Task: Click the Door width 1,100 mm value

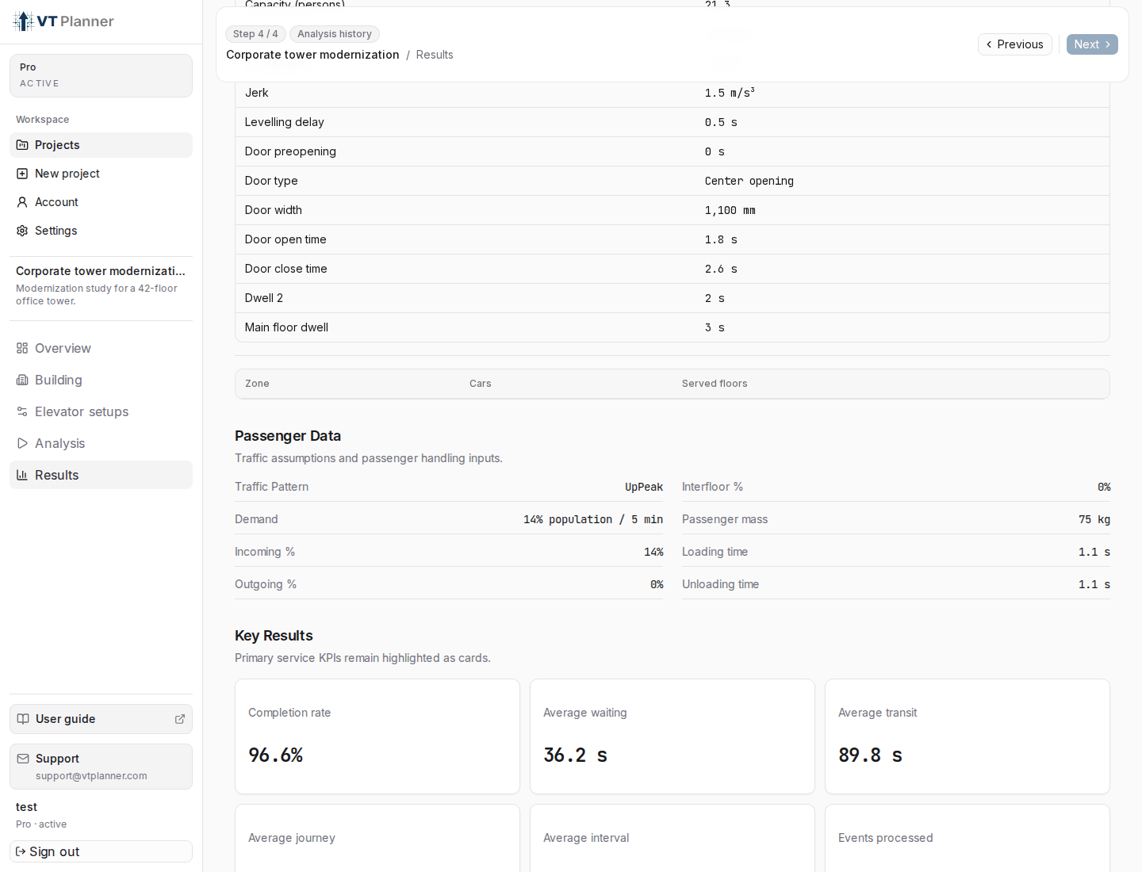Action: point(730,210)
